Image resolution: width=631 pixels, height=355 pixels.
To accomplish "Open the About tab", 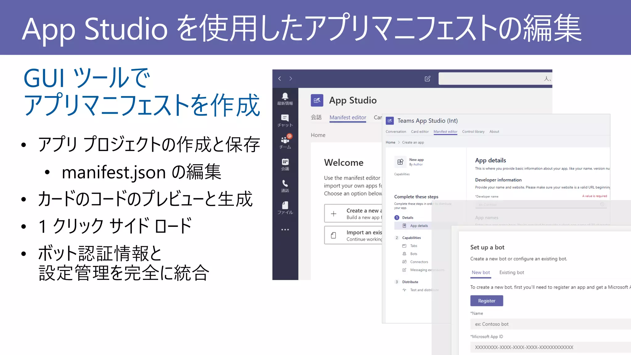I will (494, 132).
